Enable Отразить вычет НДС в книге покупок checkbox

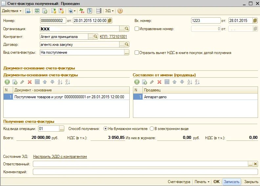coord(137,53)
